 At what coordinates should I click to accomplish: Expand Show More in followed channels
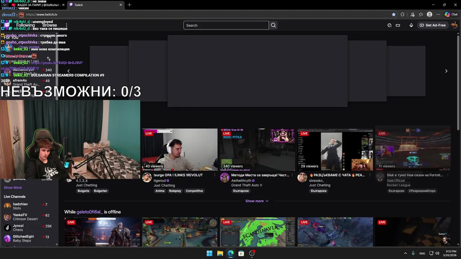13,187
